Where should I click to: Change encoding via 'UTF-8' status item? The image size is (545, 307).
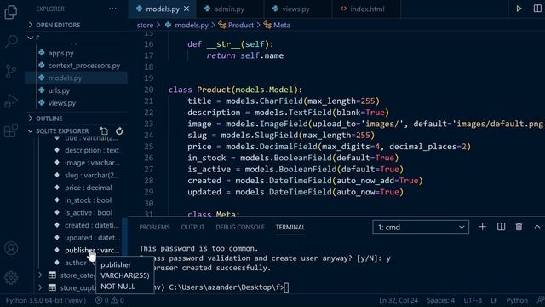coord(473,300)
